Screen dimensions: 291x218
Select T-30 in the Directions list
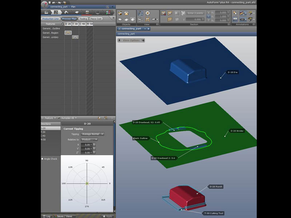point(51,132)
